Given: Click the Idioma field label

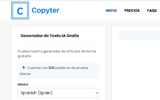Looking at the screenshot, I should tap(23, 84).
